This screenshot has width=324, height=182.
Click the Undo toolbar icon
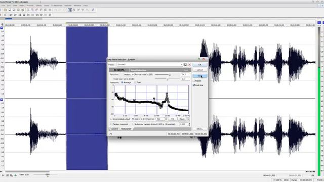(56, 10)
